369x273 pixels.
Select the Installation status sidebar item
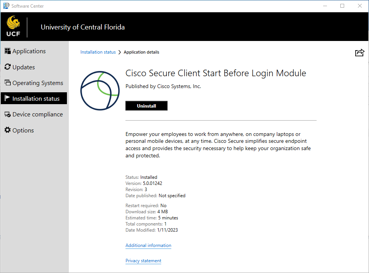(x=34, y=98)
